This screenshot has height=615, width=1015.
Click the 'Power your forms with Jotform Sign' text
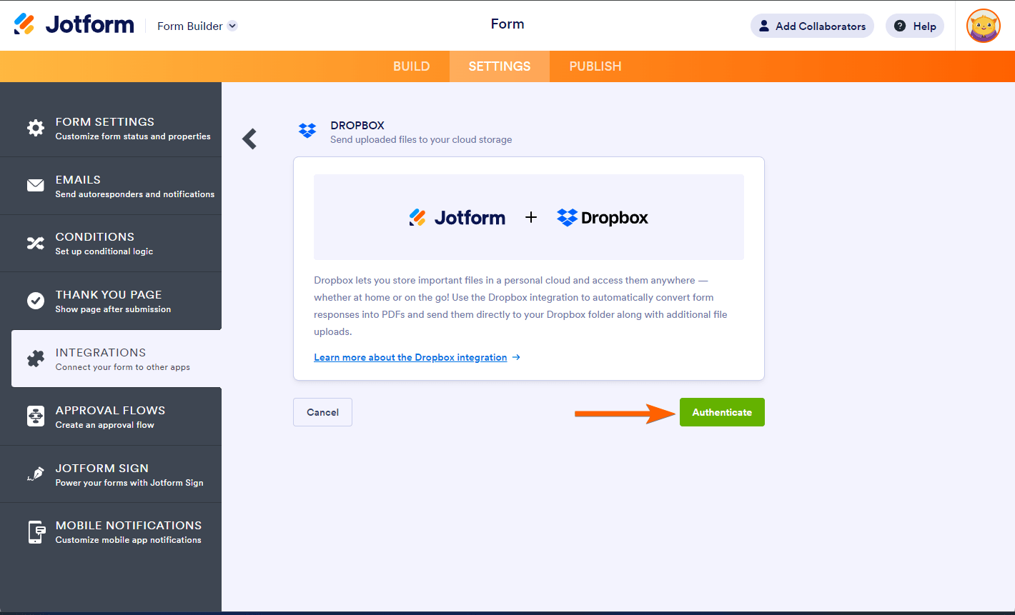point(129,483)
